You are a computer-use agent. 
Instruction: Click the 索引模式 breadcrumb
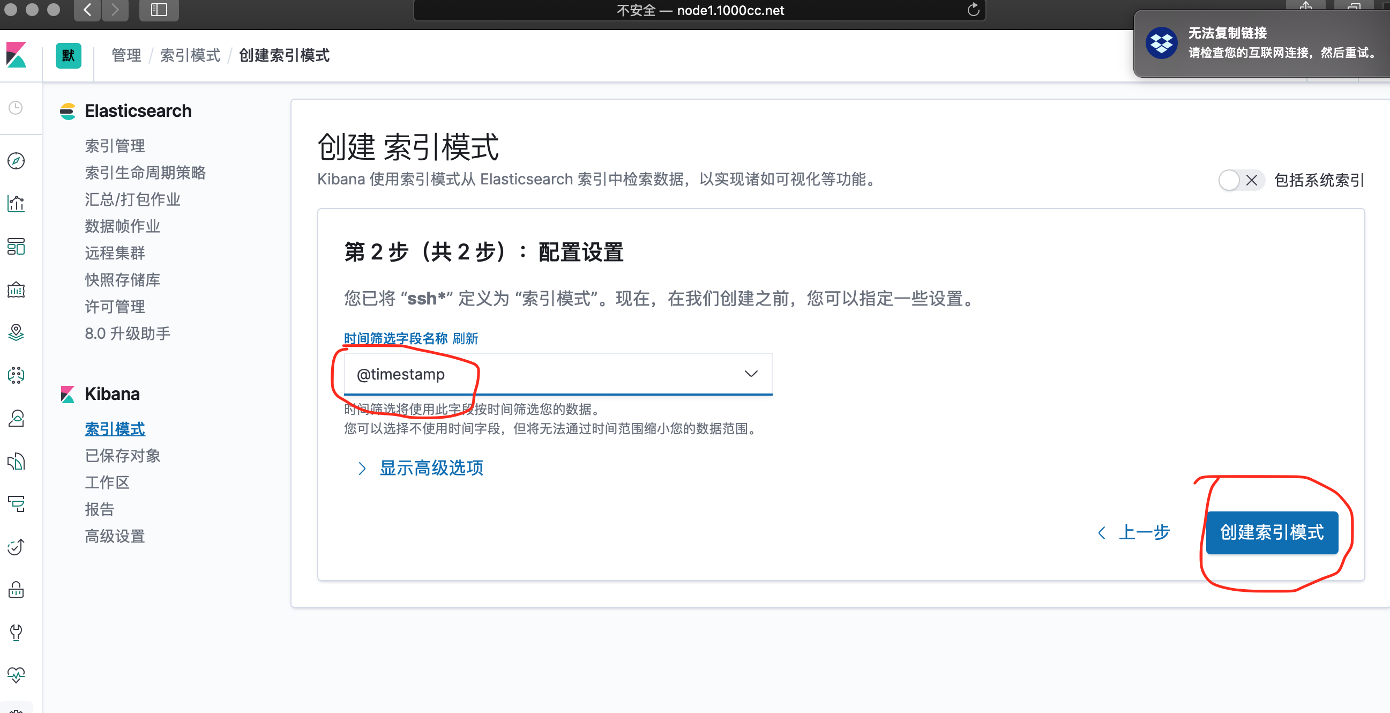[190, 56]
